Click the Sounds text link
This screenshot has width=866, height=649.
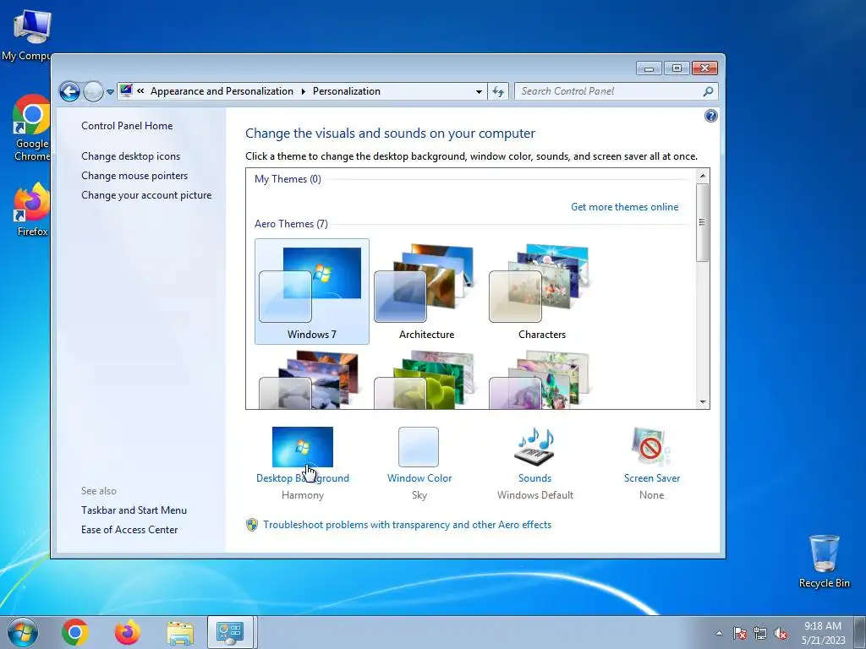(x=534, y=478)
